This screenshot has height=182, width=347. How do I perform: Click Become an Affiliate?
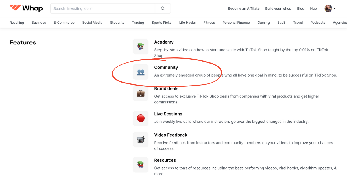[244, 8]
